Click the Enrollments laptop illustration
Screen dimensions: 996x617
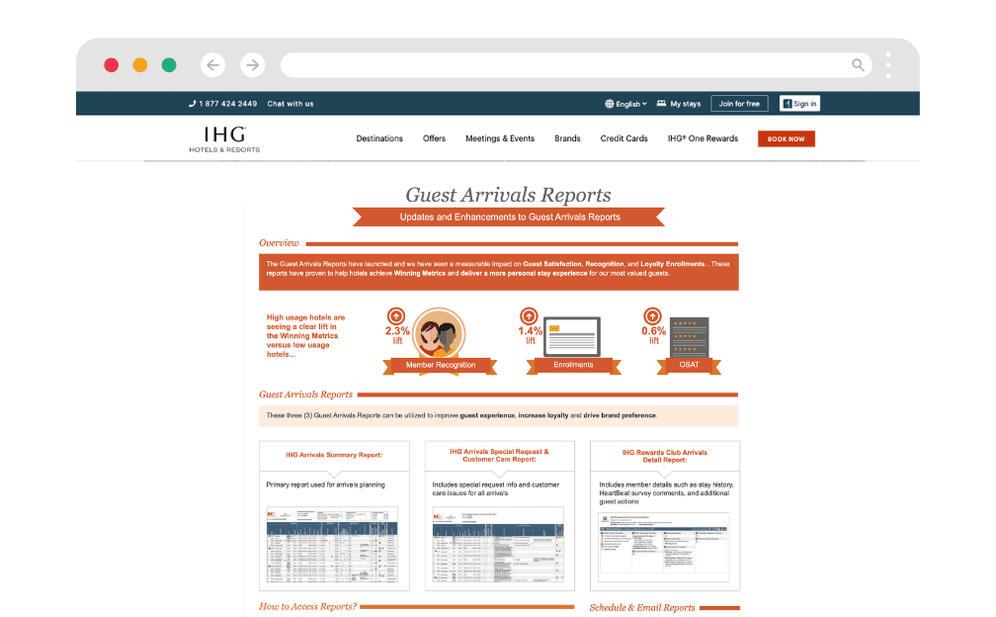coord(572,337)
